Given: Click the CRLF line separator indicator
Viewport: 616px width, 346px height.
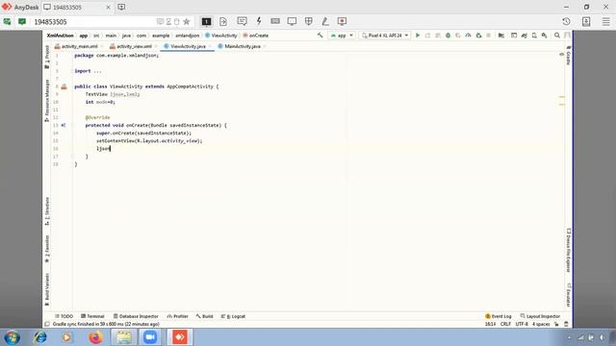Looking at the screenshot, I should click(505, 324).
